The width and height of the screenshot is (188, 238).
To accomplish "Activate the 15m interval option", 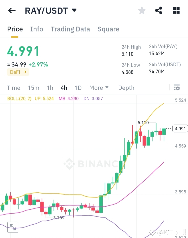I will tap(34, 88).
